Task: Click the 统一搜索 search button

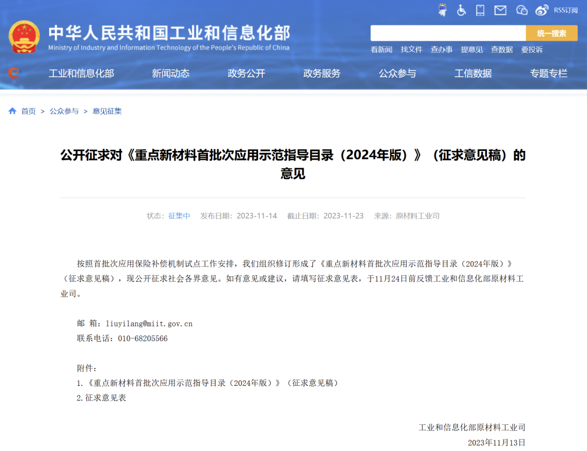Action: (551, 33)
